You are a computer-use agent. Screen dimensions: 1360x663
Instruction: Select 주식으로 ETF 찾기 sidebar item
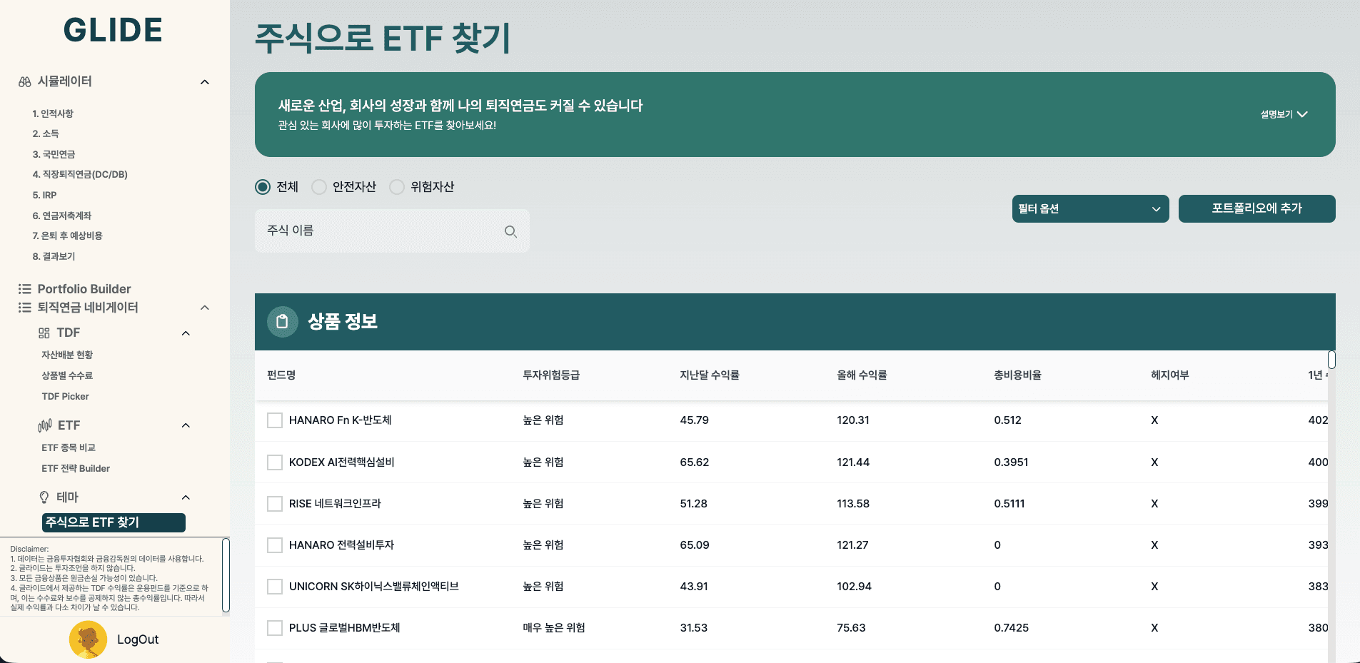pos(114,522)
